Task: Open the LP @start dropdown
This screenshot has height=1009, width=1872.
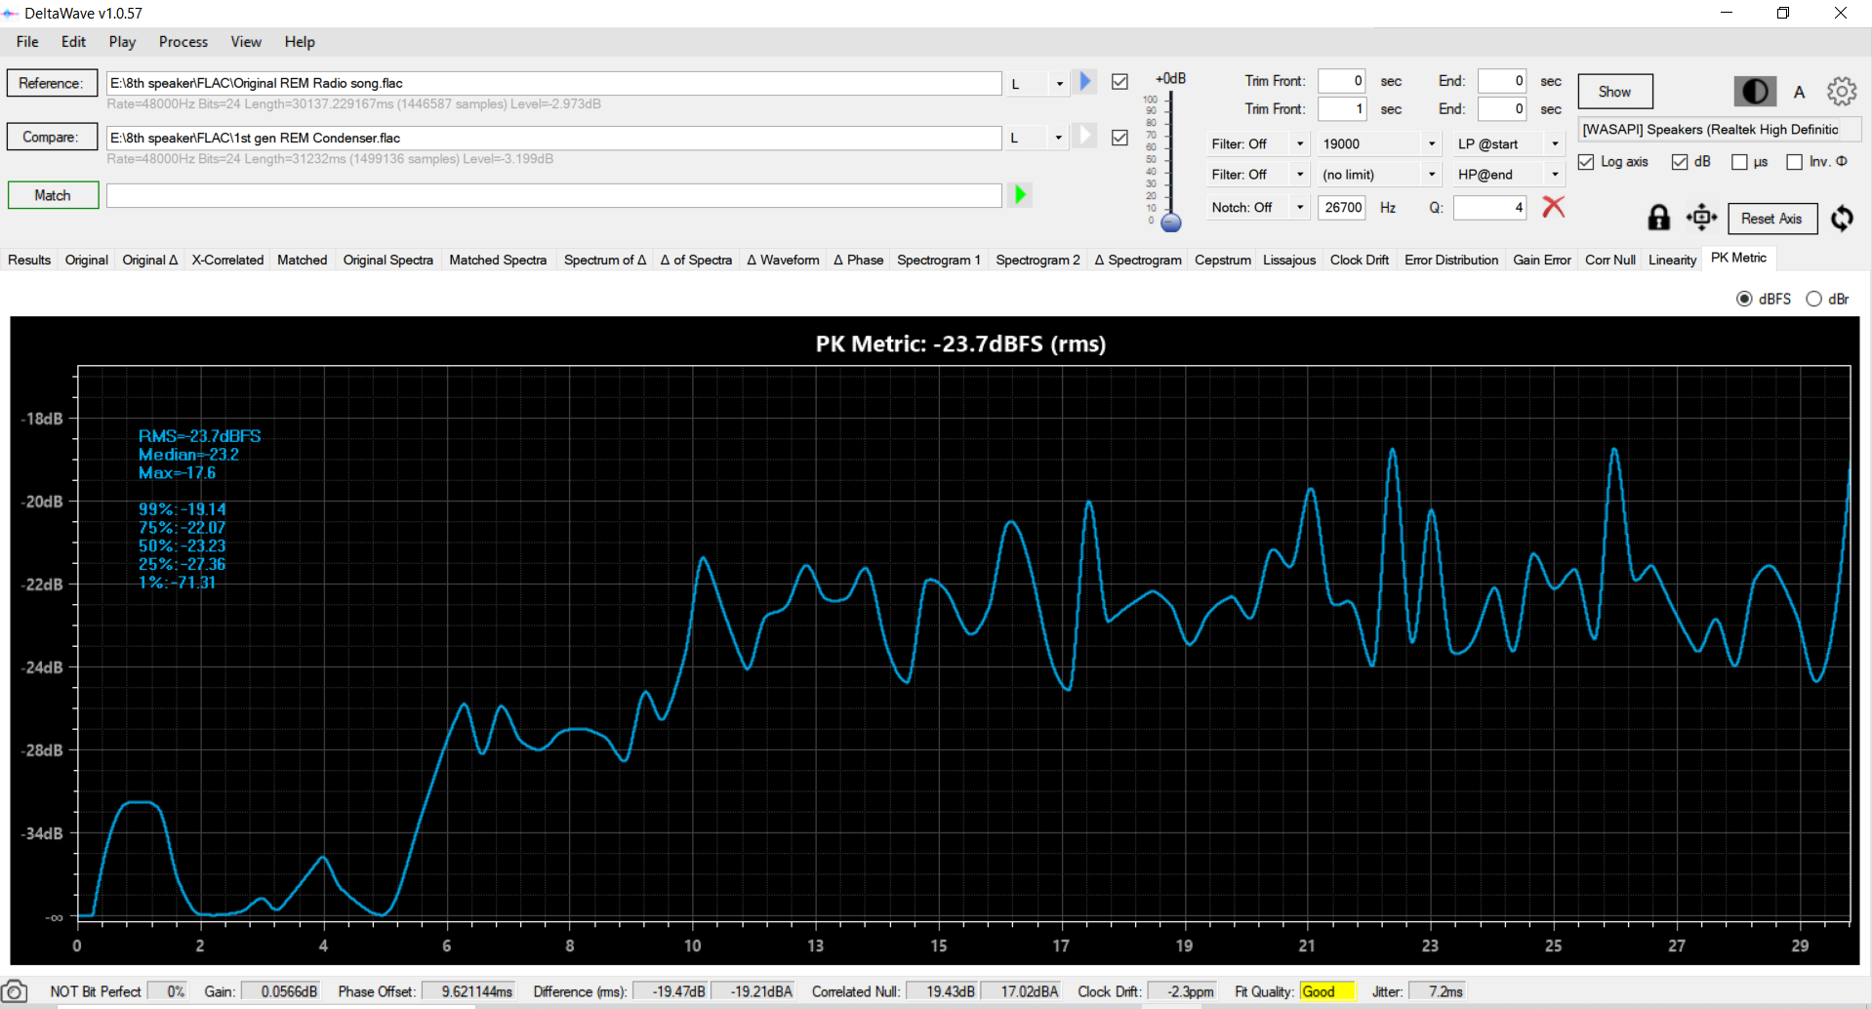Action: pos(1509,143)
